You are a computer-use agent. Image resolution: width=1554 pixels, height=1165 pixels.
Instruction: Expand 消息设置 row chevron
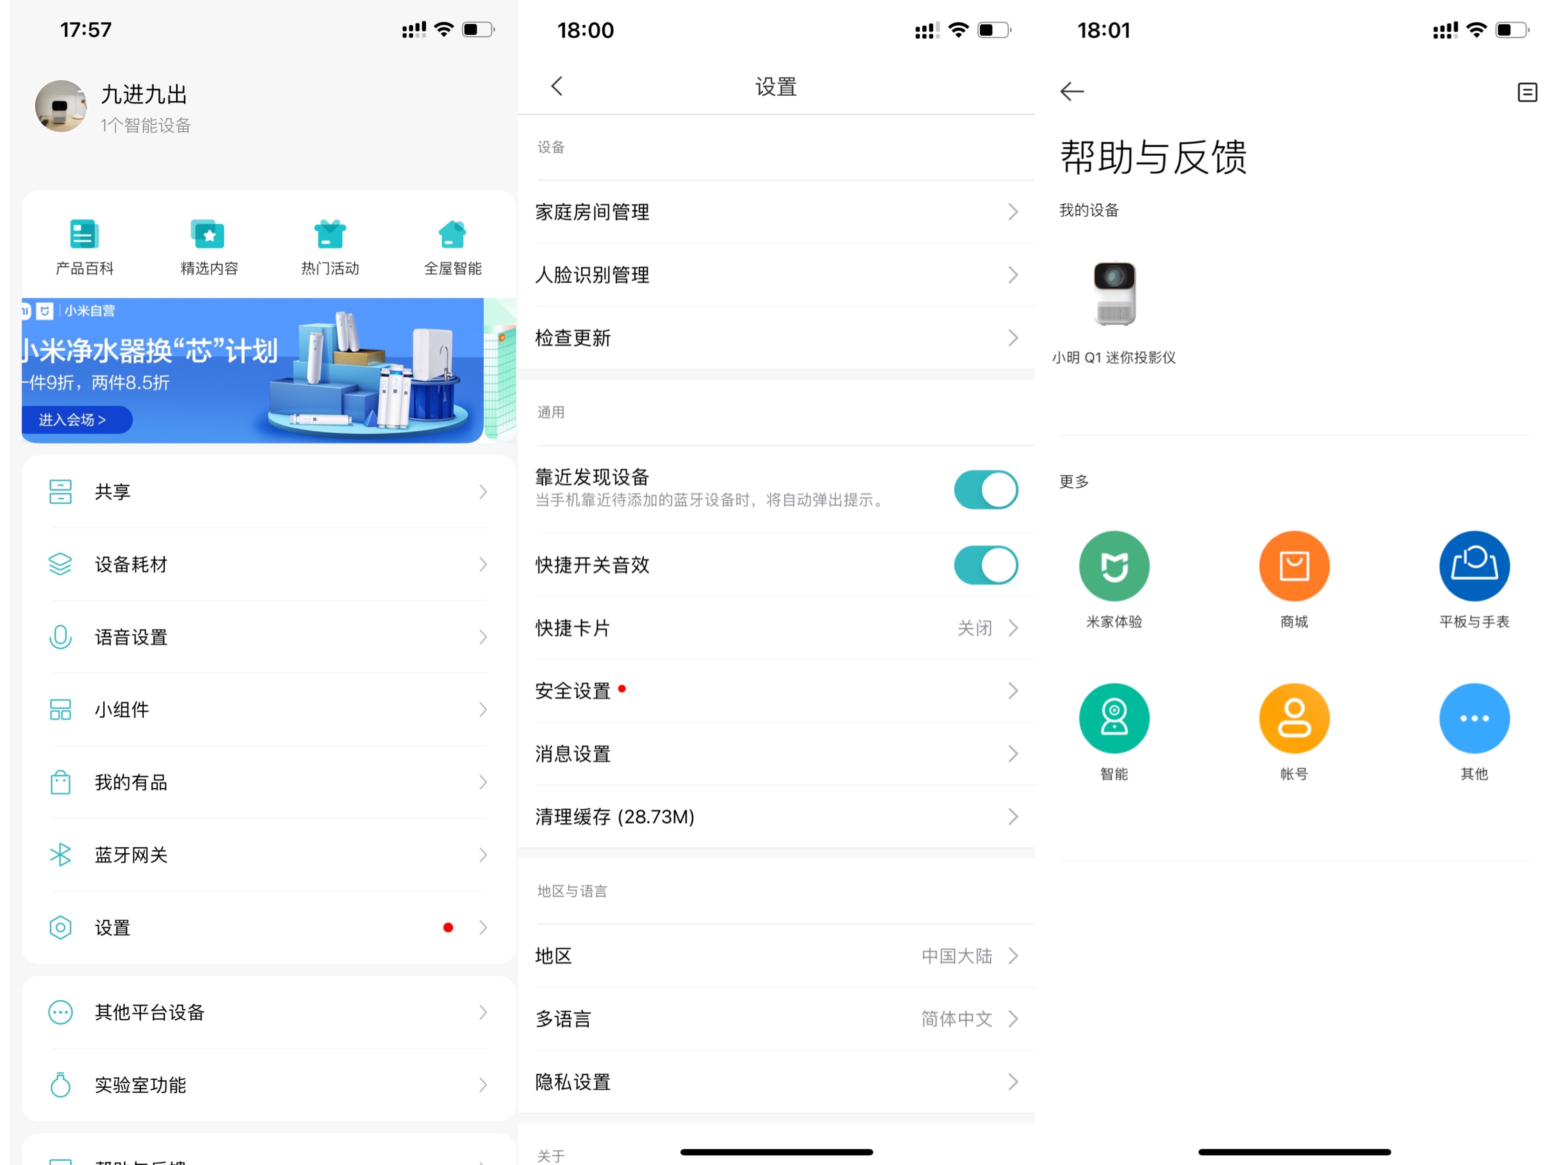coord(1013,754)
